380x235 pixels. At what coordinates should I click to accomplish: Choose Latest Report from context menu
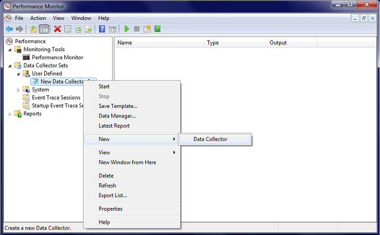(132, 126)
